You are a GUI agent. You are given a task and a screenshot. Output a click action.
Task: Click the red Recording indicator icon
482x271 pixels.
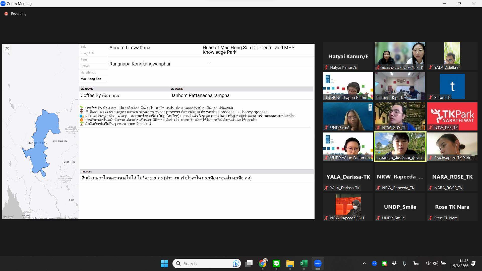[x=6, y=14]
